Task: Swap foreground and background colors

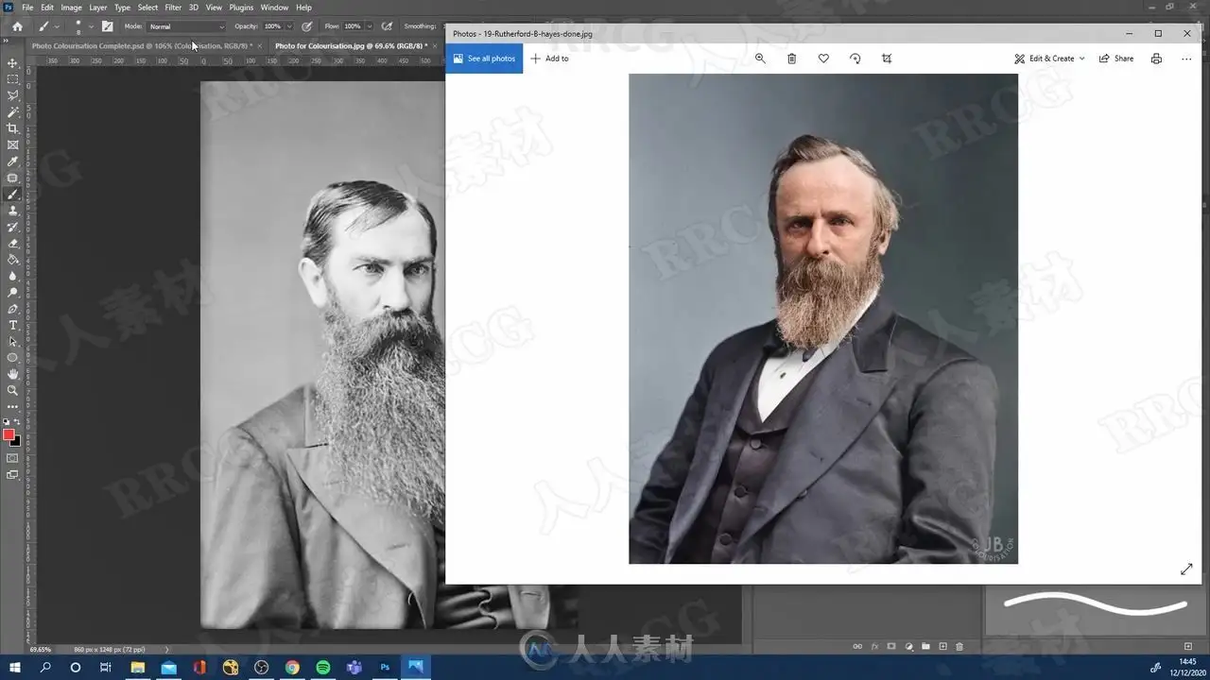Action: tap(16, 422)
